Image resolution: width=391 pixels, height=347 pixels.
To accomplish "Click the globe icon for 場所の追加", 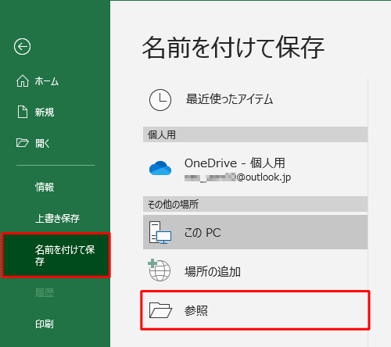I will tap(160, 270).
